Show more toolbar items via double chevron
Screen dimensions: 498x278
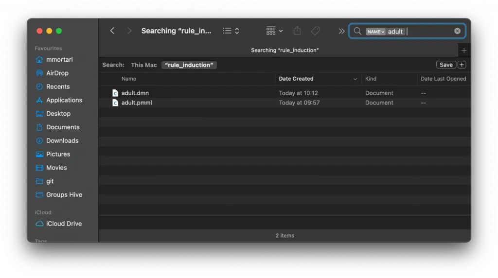coord(341,31)
